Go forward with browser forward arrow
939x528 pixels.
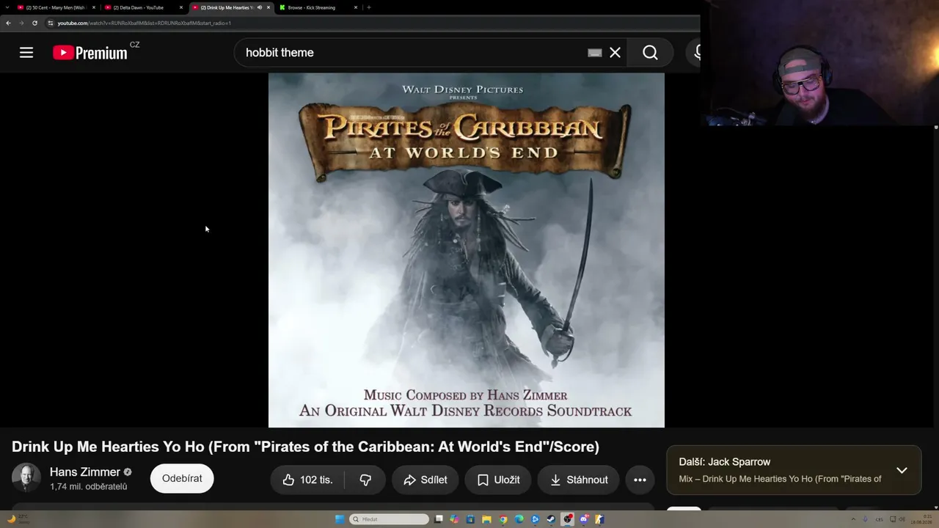click(x=21, y=23)
